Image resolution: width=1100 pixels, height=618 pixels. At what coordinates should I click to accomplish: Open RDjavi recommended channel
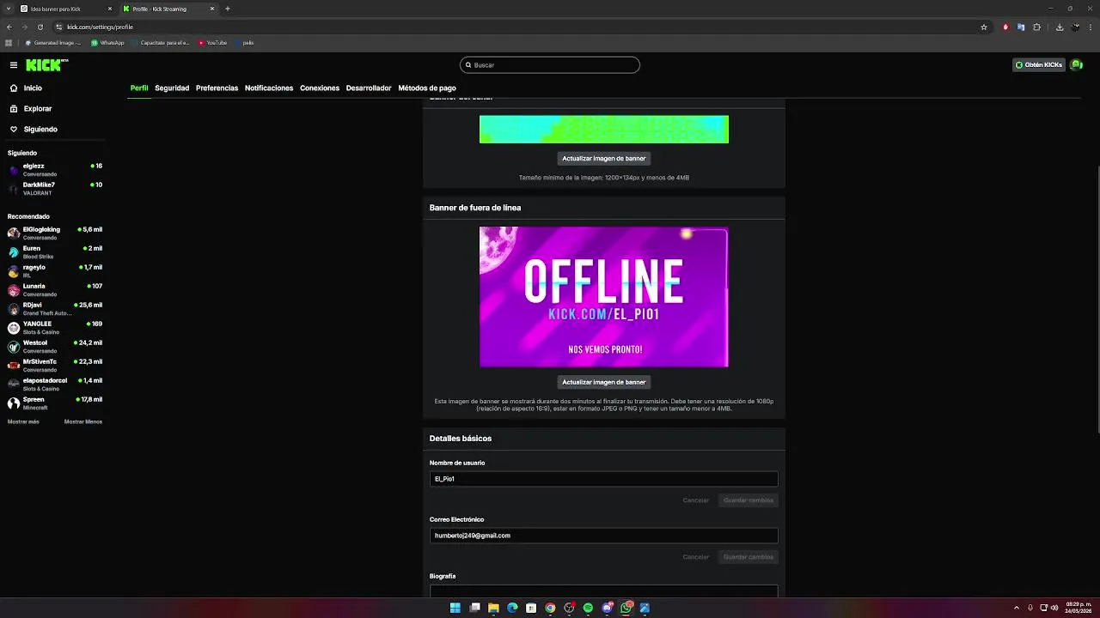click(x=55, y=309)
